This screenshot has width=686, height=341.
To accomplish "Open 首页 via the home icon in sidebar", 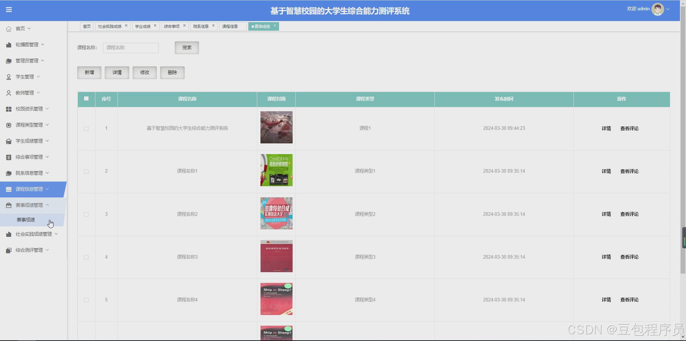I will (x=9, y=29).
